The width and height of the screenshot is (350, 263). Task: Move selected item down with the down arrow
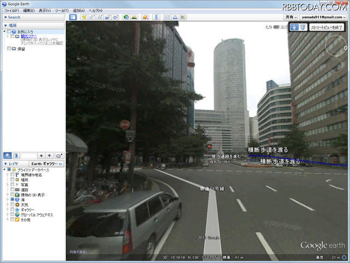49,156
